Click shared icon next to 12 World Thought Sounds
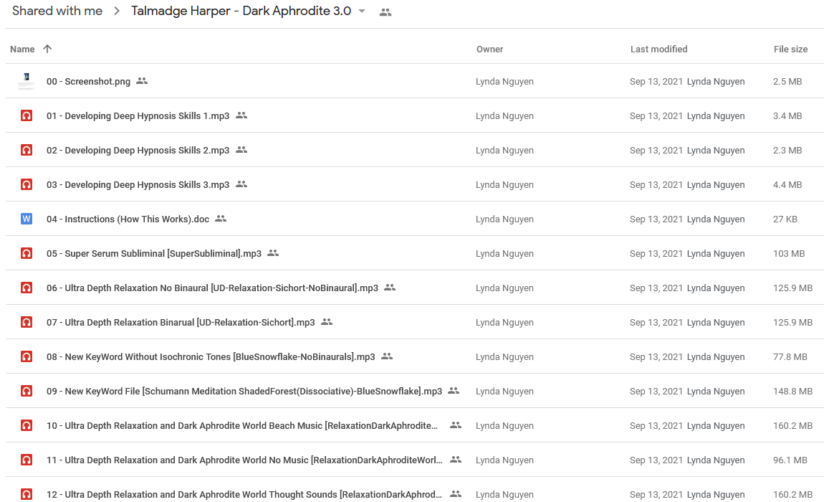This screenshot has width=824, height=502. (456, 494)
